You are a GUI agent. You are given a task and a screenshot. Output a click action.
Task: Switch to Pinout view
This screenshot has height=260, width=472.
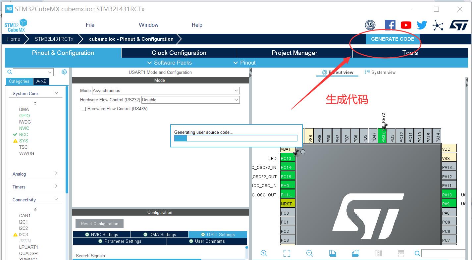(x=338, y=72)
